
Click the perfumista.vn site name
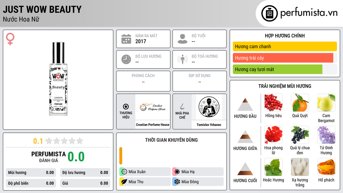click(x=309, y=13)
